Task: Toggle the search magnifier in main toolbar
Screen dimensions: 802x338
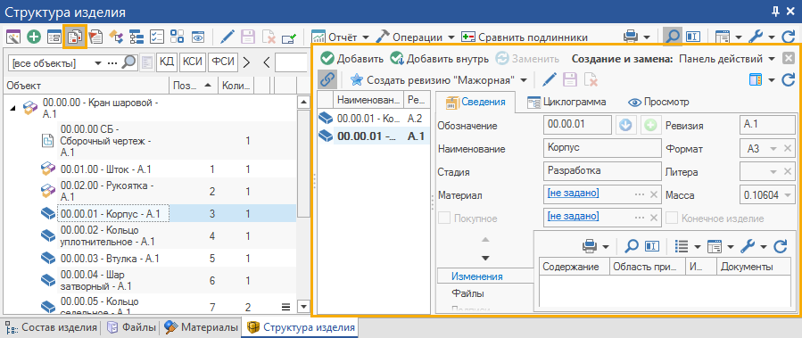Action: (672, 37)
